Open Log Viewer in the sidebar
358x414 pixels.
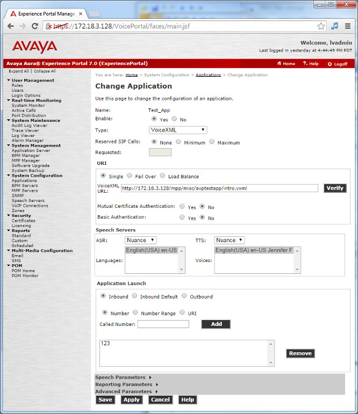tap(23, 135)
